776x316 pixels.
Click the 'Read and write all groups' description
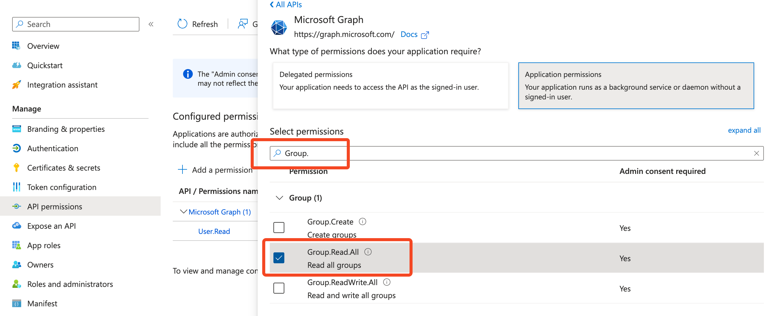coord(351,295)
